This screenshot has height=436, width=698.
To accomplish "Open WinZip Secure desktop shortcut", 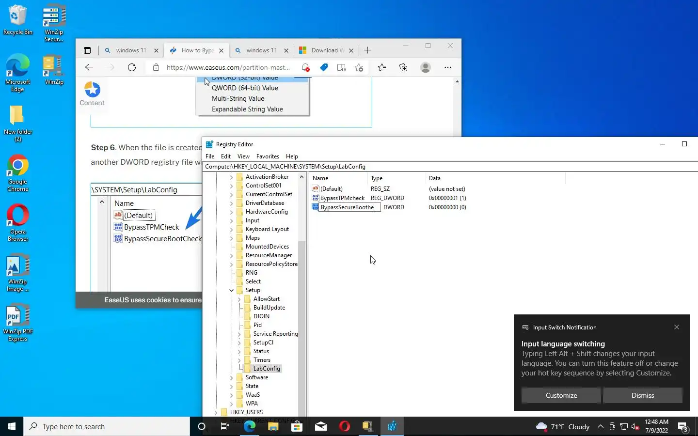I will pos(54,23).
